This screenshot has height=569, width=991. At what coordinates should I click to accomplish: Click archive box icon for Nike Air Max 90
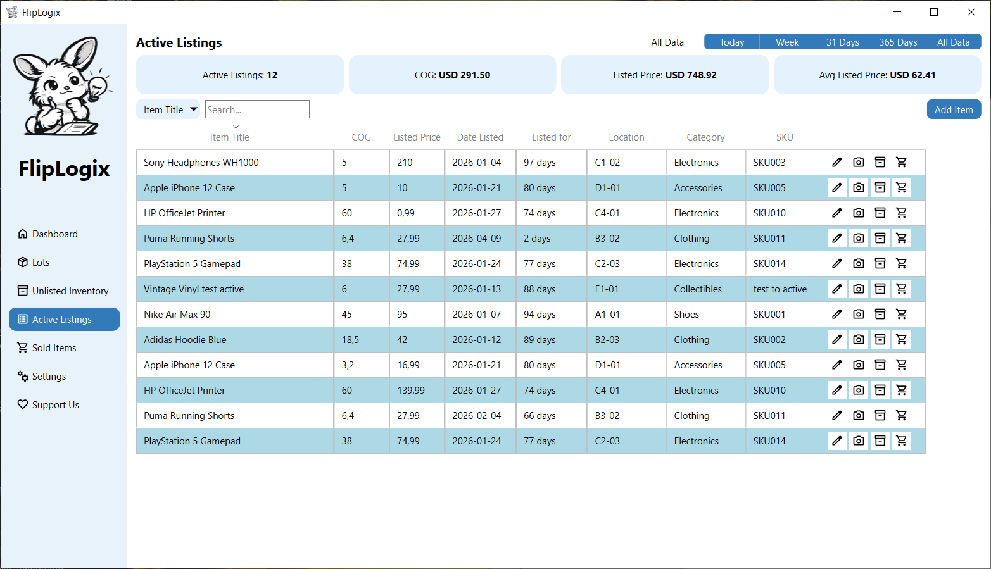click(880, 314)
